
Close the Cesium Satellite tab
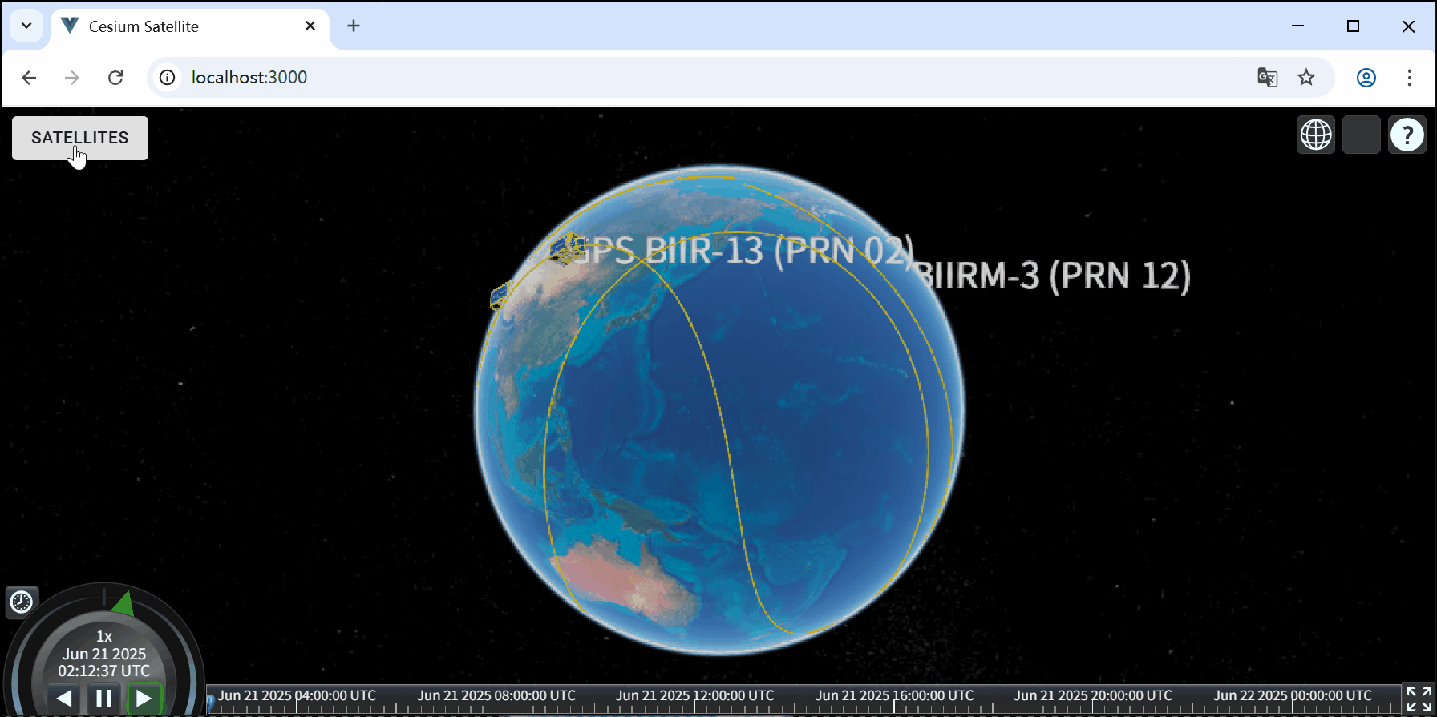point(310,26)
